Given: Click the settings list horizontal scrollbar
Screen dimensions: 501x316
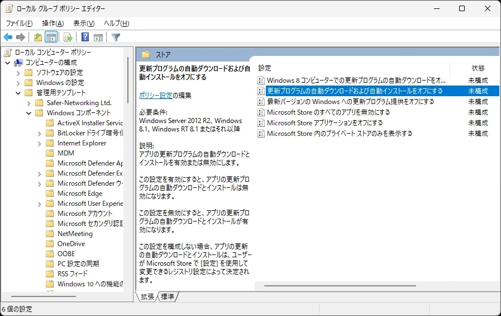Looking at the screenshot, I should [x=340, y=286].
